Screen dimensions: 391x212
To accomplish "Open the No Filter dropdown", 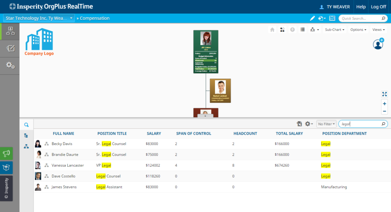I will pos(326,124).
